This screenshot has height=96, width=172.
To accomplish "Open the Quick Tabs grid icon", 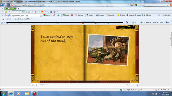I will (x=2, y=22).
